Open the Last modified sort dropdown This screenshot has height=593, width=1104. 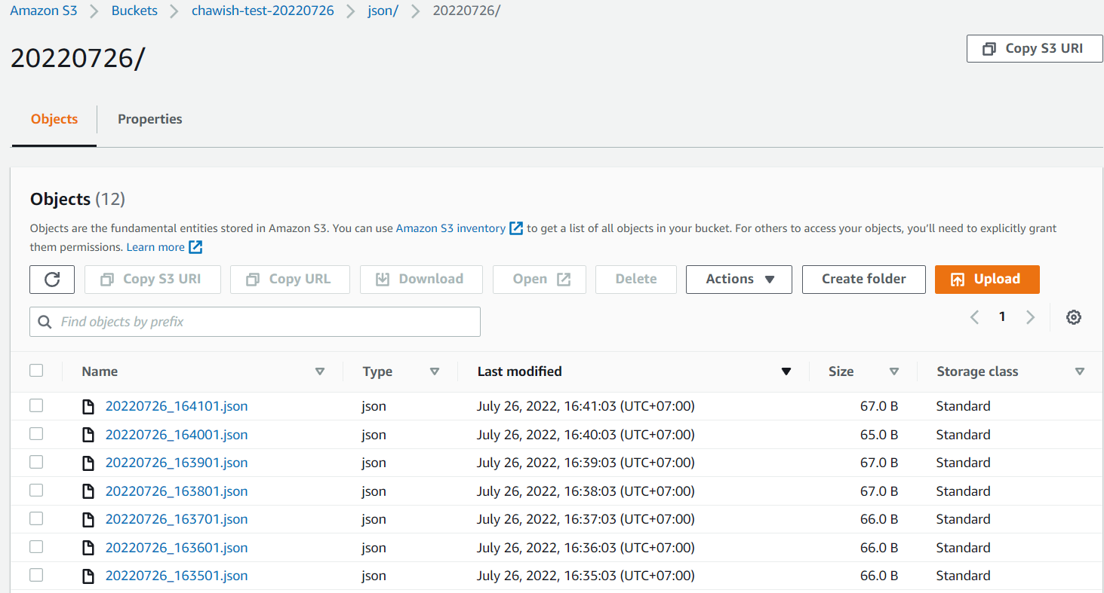click(x=786, y=371)
